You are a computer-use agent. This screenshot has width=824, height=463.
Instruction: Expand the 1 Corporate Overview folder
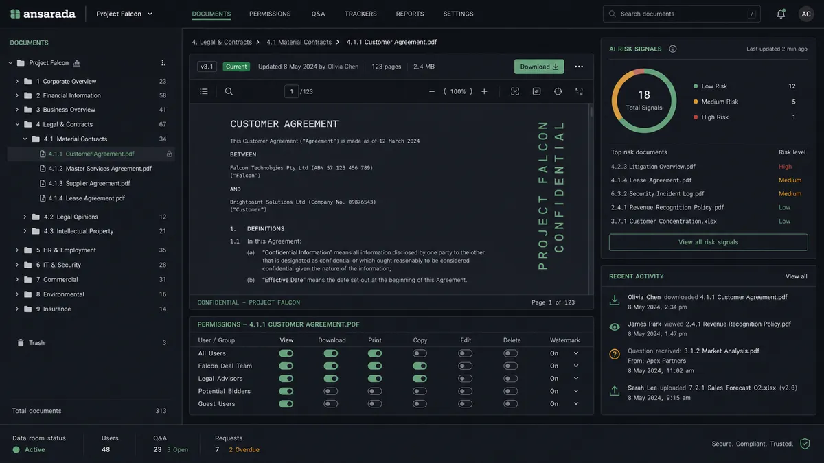coord(17,81)
